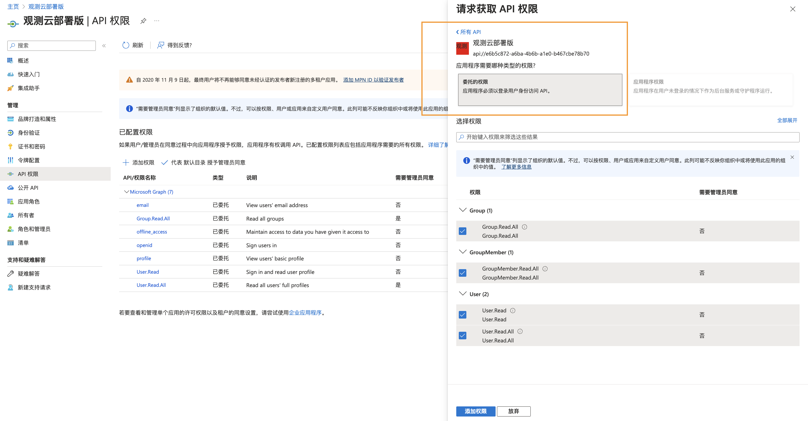Click the plus icon for 添加权限
This screenshot has width=808, height=421.
[126, 163]
